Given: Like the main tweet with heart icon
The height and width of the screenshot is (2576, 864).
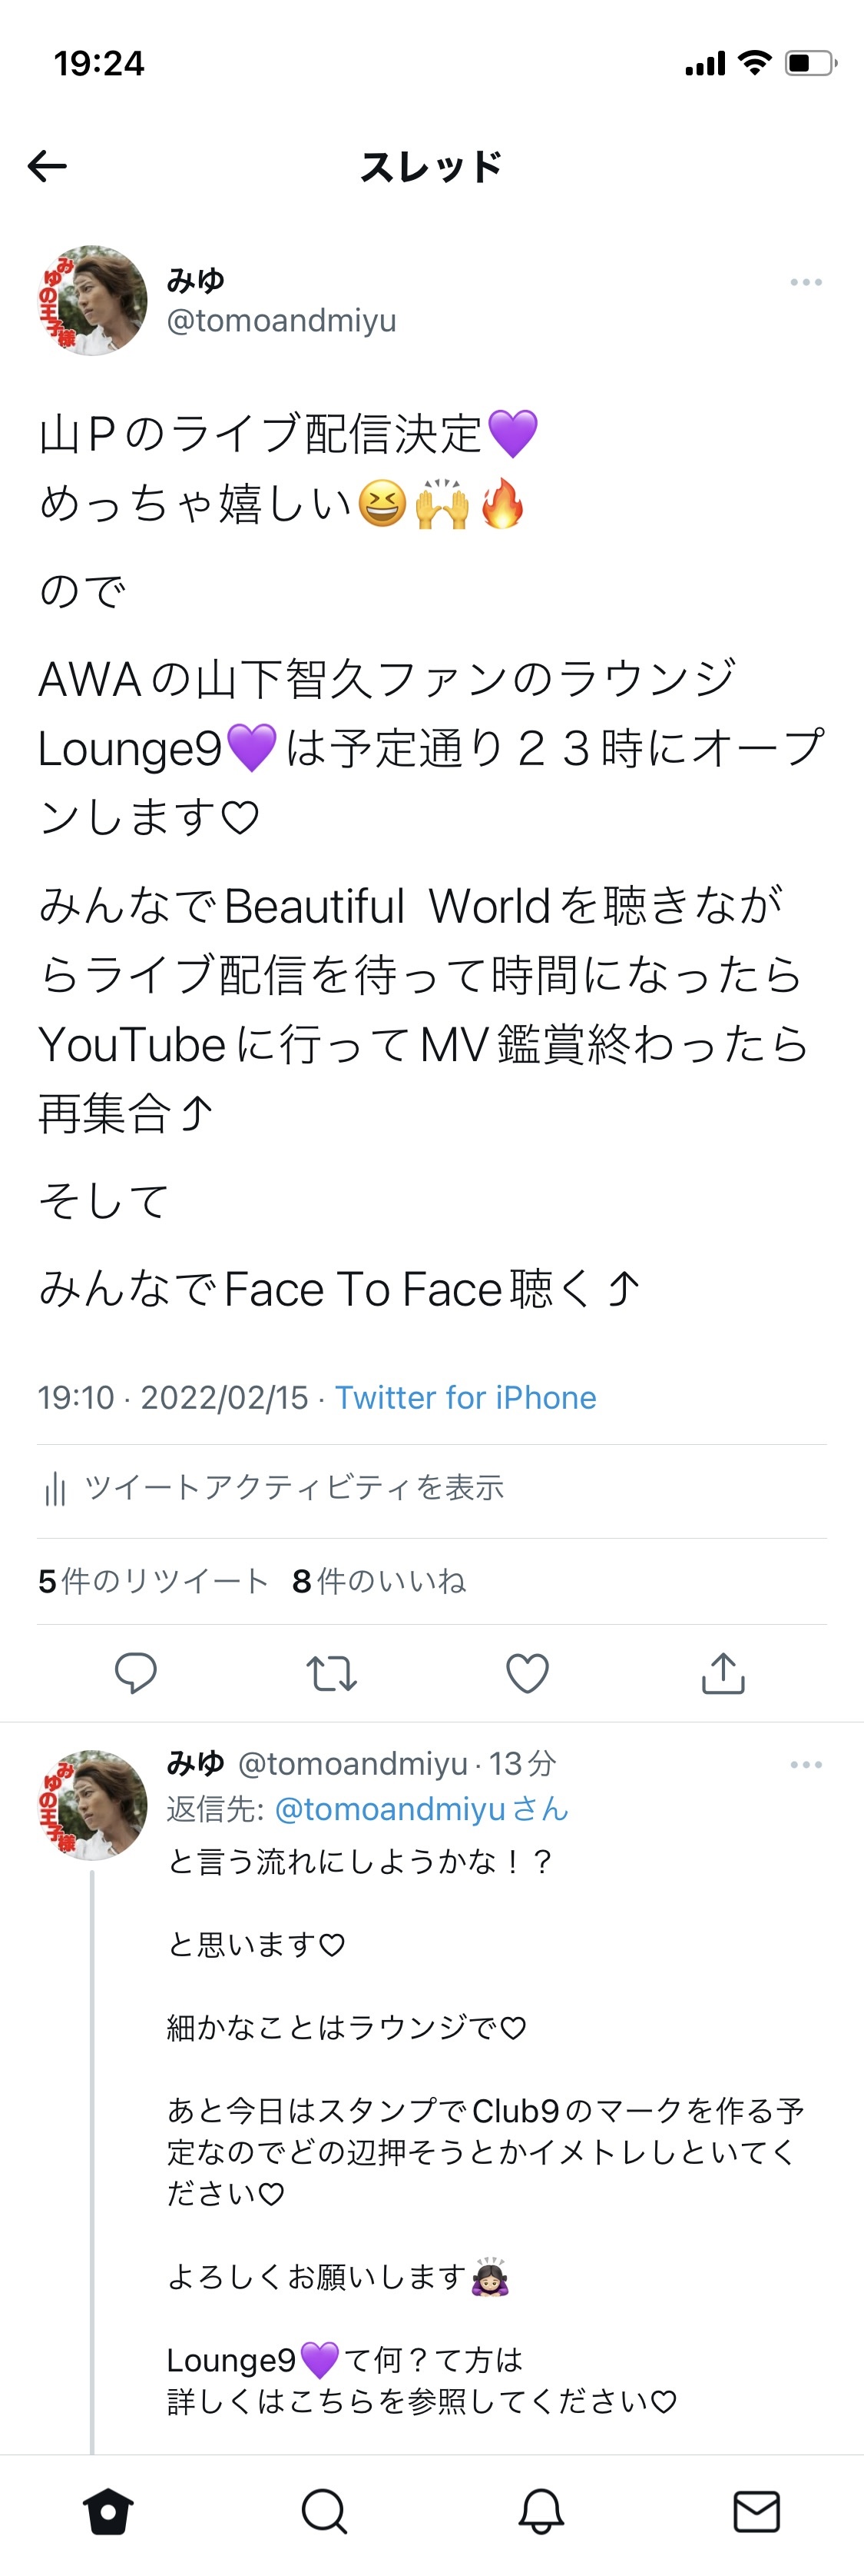Looking at the screenshot, I should pos(528,1672).
